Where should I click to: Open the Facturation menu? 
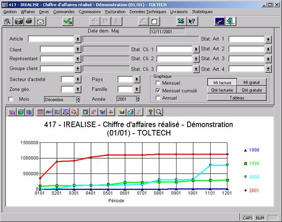[115, 12]
